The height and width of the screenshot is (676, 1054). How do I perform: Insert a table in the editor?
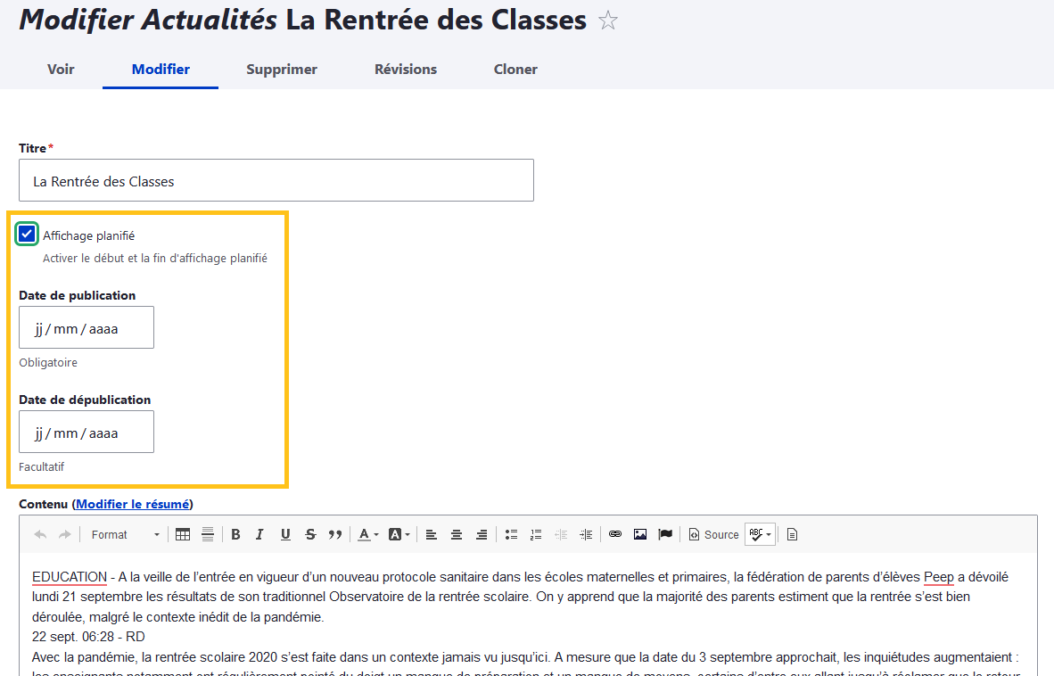click(x=183, y=534)
